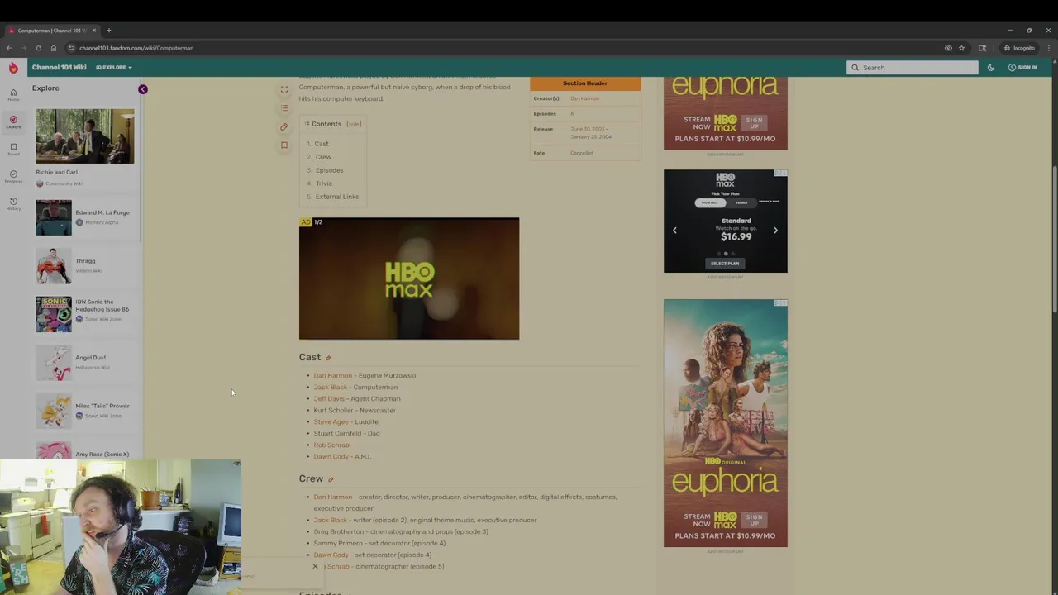1058x595 pixels.
Task: Bookmark this page with the star icon
Action: [x=961, y=48]
